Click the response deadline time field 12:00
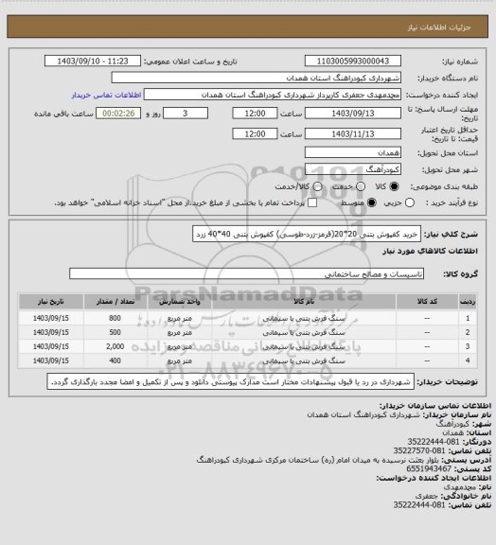The width and height of the screenshot is (496, 545). 255,114
